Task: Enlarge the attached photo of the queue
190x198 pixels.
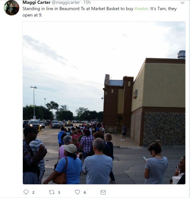Action: tap(104, 103)
